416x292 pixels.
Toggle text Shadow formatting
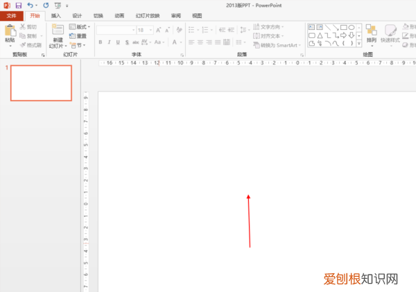(x=127, y=42)
